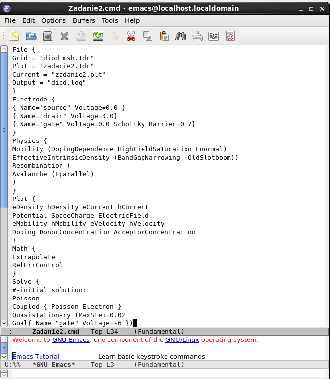Open the Help lifebuoy icon
The image size is (330, 379).
click(230, 36)
